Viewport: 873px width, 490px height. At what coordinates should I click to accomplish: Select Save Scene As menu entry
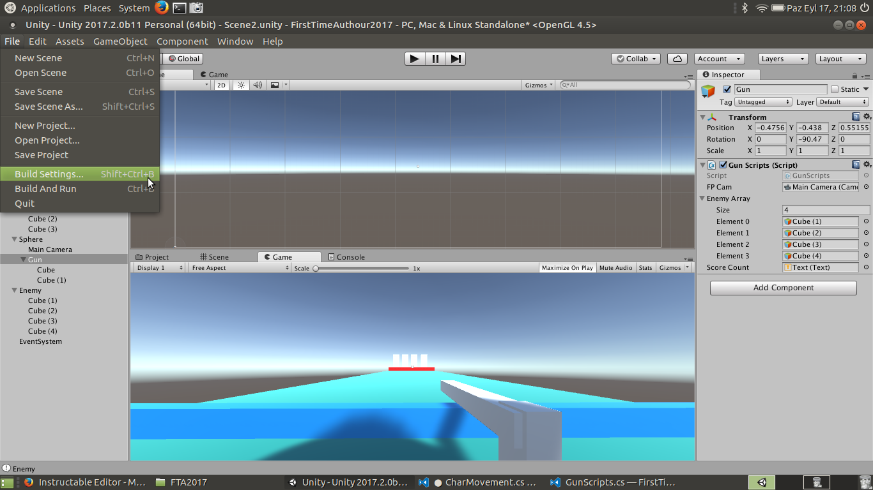(80, 107)
